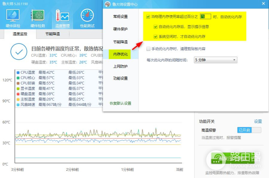
Task: Toggle 自动优化内存后显示提示信息 checkbox
Action: 156,27
